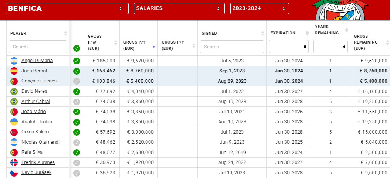The width and height of the screenshot is (390, 178).
Task: Click Argentina flag beside Ángel Di María
Action: (x=14, y=61)
